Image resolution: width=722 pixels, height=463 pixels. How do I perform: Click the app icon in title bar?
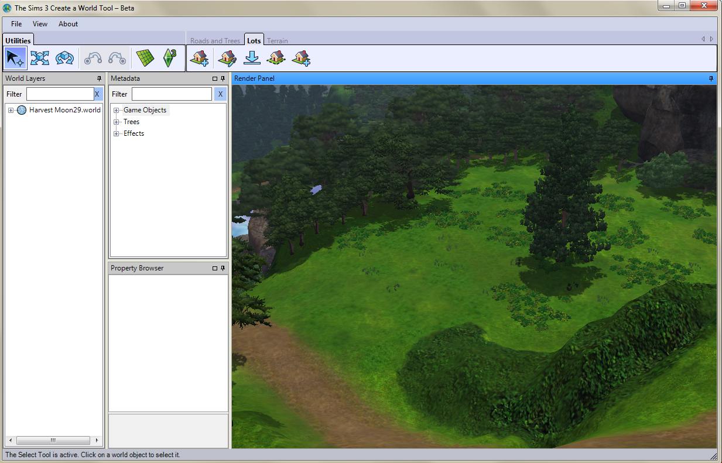7,8
